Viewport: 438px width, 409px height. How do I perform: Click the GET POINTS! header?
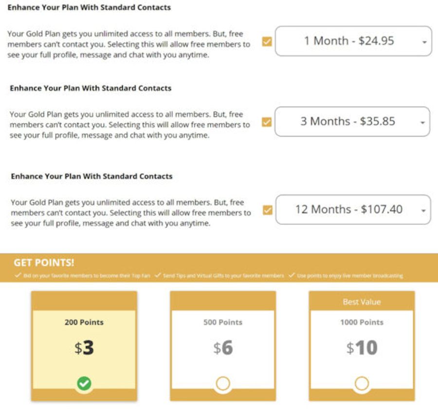point(44,263)
